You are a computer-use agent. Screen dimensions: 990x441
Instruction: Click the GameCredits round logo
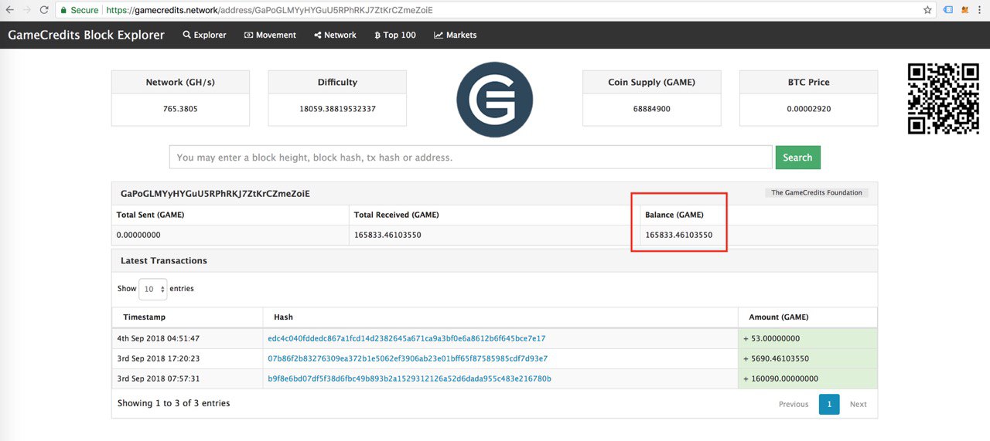click(x=494, y=100)
